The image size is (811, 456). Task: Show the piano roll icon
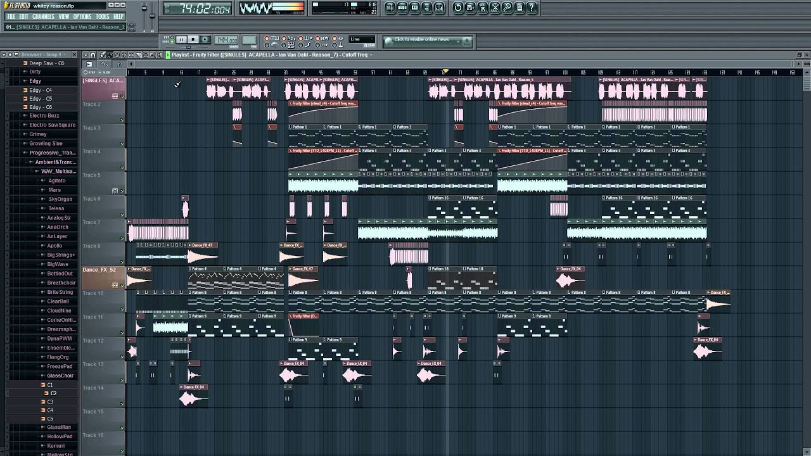414,8
